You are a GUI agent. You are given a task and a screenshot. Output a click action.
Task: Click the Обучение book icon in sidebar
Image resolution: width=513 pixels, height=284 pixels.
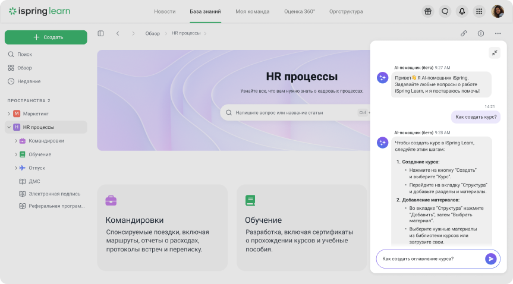(22, 154)
